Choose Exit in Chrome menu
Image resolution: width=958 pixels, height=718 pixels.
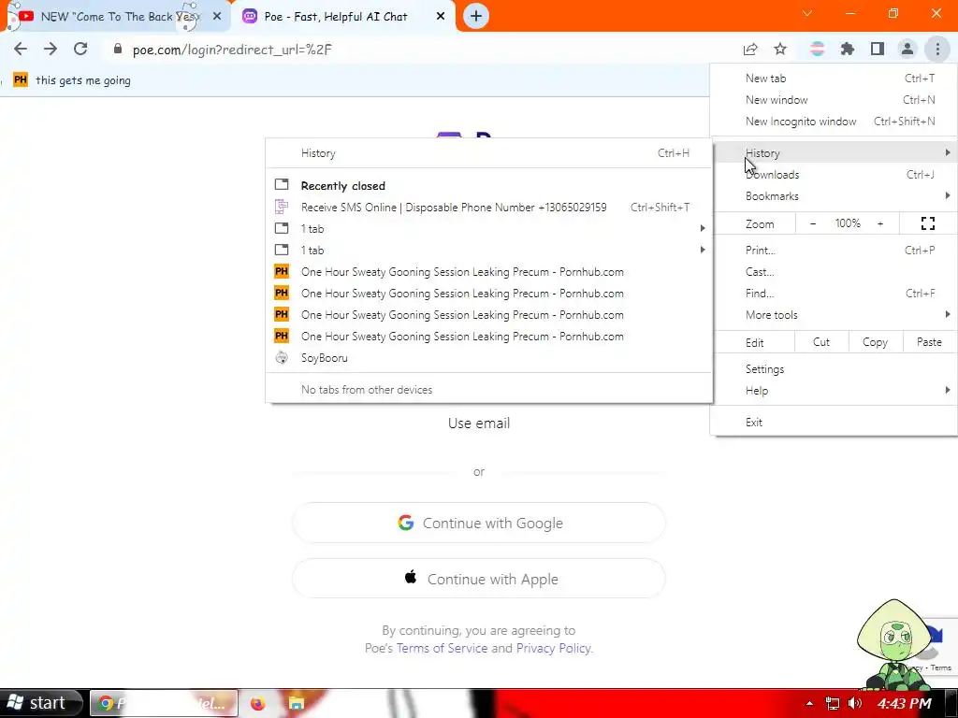coord(834,422)
